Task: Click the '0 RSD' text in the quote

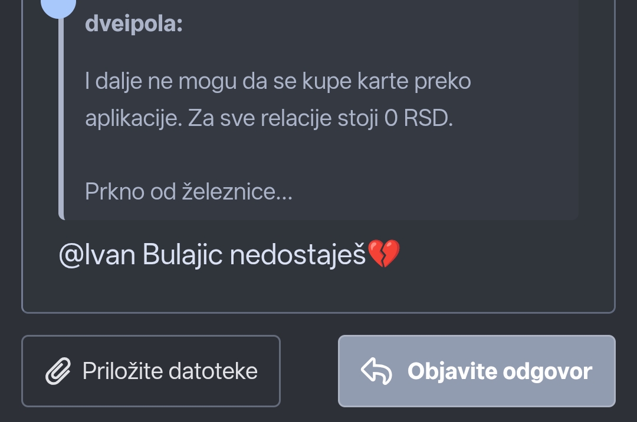Action: point(418,118)
